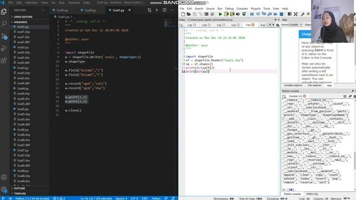Screen dimensions: 356x200
Task: Click the New file icon in Spyder toolbar
Action: click(183, 14)
